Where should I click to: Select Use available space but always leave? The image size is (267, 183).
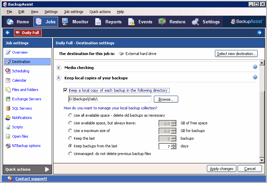[70, 123]
